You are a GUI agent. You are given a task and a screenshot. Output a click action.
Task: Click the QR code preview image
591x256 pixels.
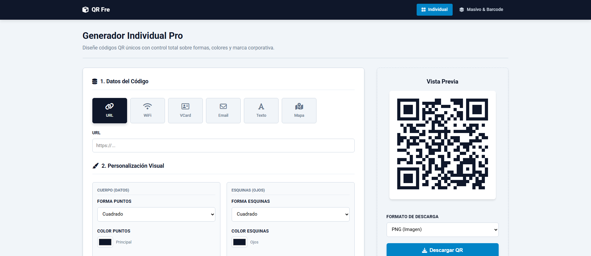442,144
